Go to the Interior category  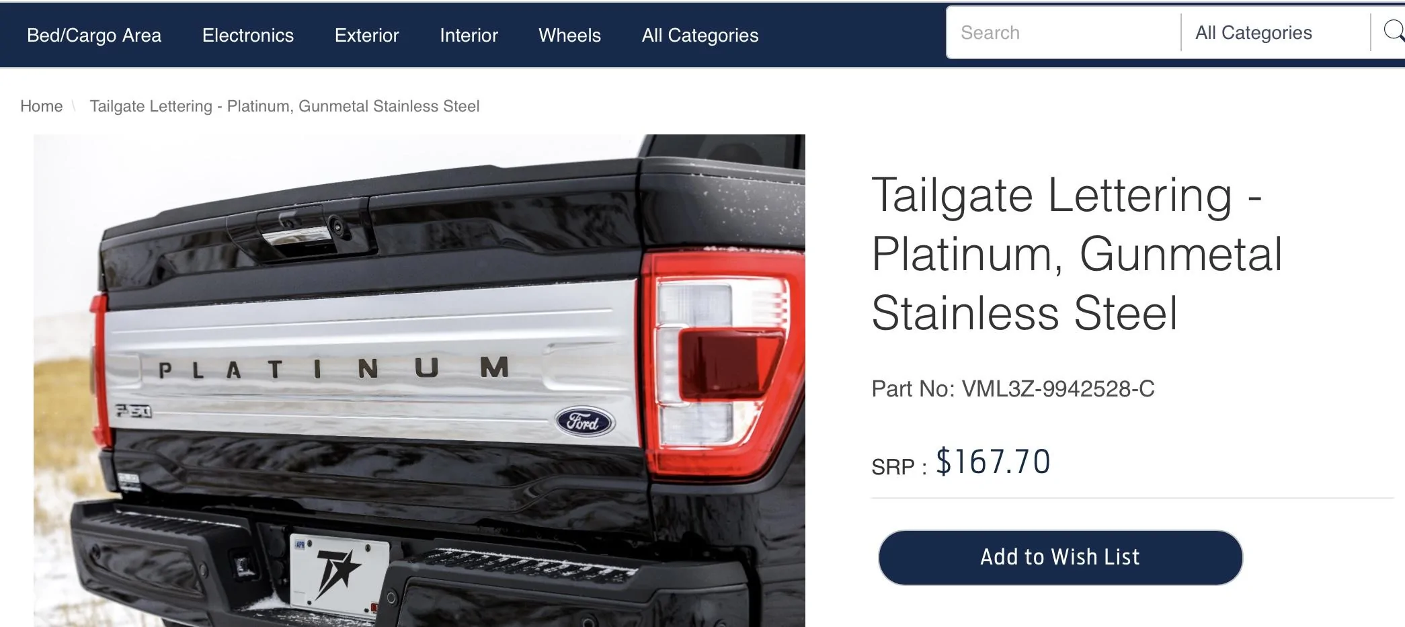[469, 35]
